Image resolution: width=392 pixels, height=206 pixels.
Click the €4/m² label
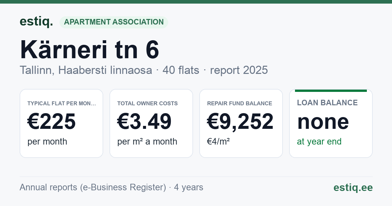pos(218,142)
